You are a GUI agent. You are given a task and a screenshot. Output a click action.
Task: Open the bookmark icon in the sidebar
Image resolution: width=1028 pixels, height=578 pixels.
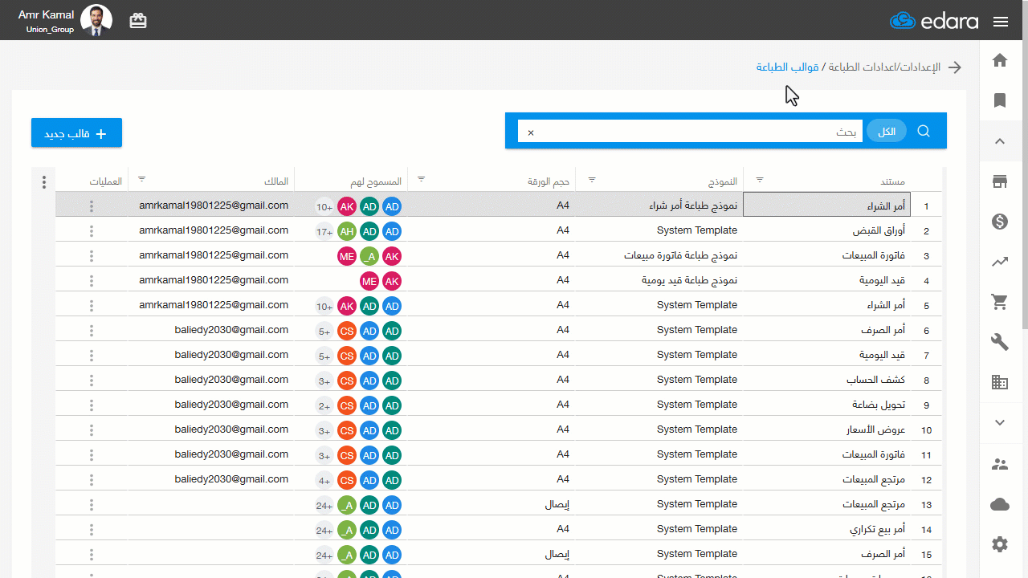[1000, 100]
